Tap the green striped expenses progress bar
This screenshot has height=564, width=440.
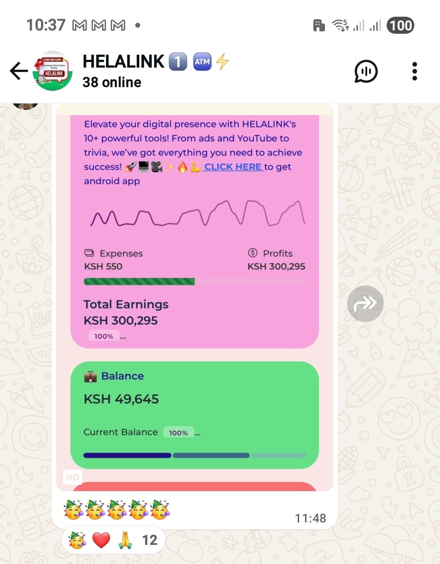click(139, 281)
